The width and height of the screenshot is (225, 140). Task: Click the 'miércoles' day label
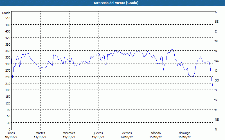click(x=69, y=133)
